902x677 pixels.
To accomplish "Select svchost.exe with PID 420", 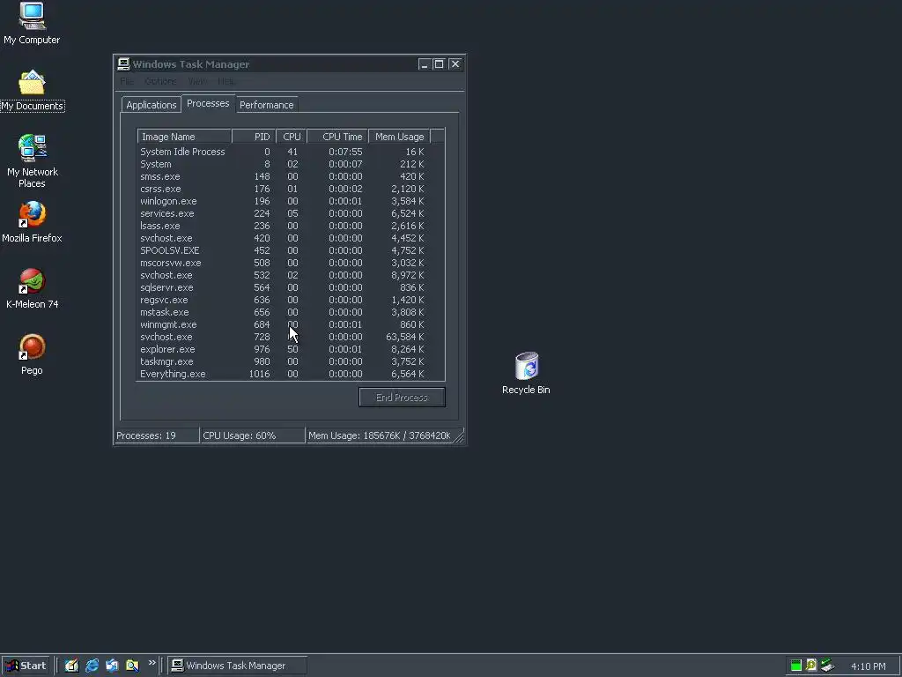I will click(x=291, y=238).
